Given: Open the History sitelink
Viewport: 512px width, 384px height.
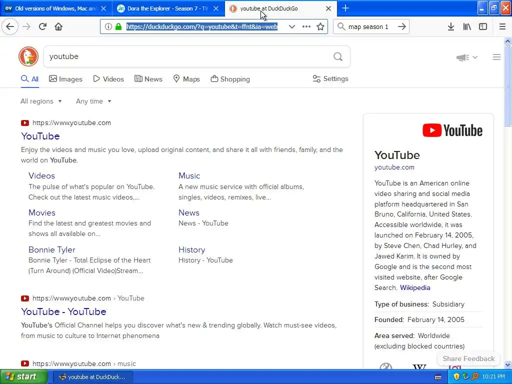Looking at the screenshot, I should 192,250.
